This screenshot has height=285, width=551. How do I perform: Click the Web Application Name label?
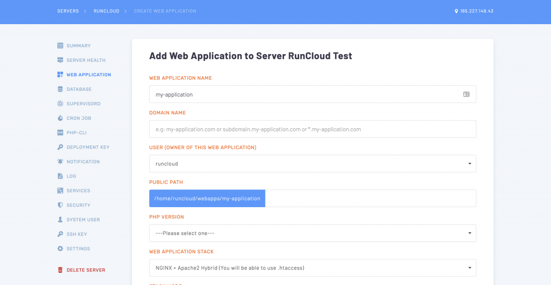181,78
